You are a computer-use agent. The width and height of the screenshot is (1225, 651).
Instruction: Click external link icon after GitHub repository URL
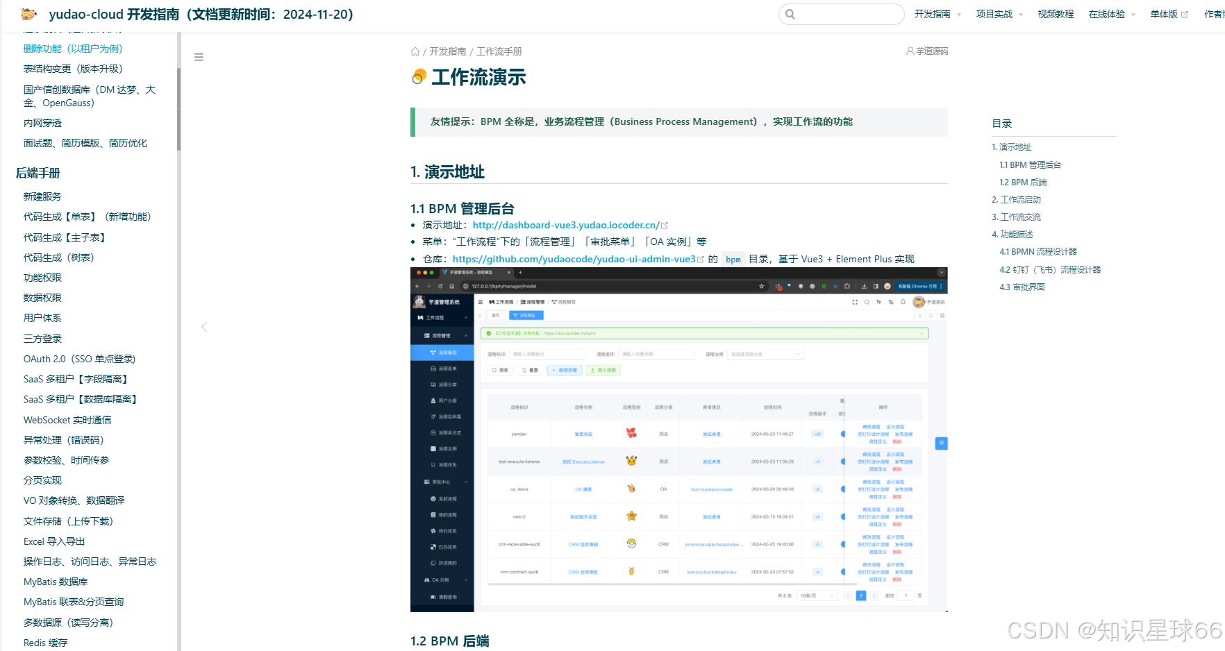701,260
